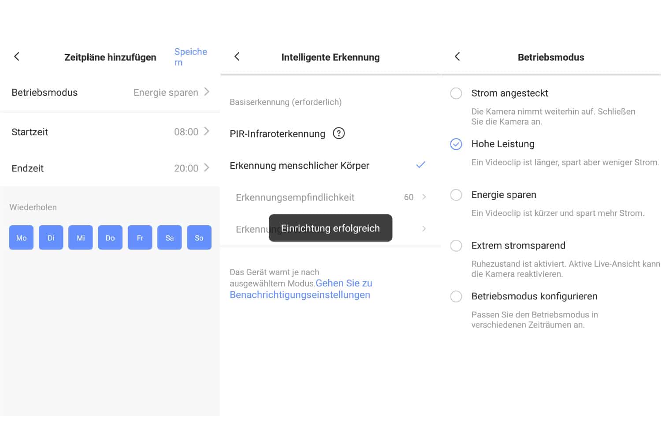Image resolution: width=661 pixels, height=441 pixels.
Task: Open Betriebsmodus Energie sparen chevron
Action: click(206, 92)
